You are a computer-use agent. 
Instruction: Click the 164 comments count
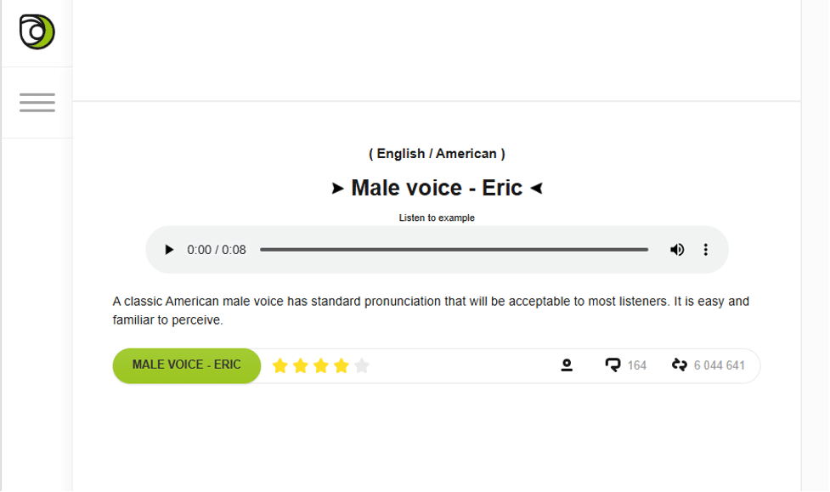[x=637, y=365]
